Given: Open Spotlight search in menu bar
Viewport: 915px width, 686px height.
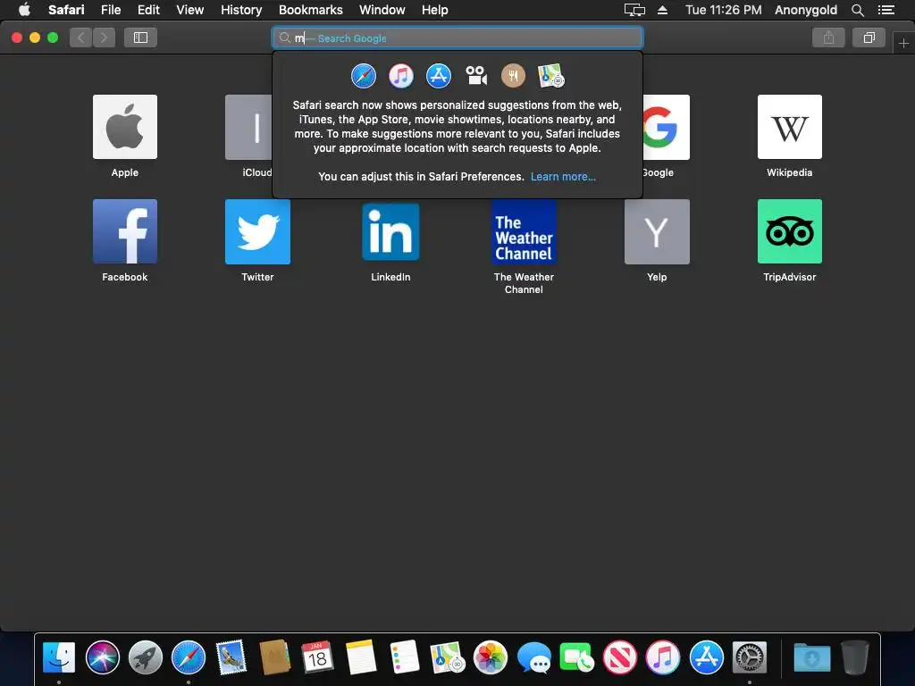Looking at the screenshot, I should pos(857,10).
